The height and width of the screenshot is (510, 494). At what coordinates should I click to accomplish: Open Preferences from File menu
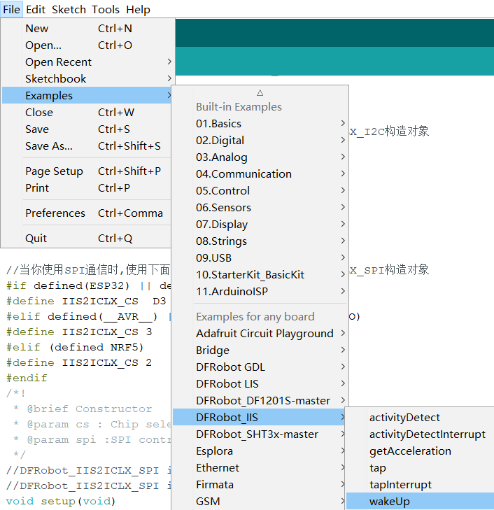(87, 213)
